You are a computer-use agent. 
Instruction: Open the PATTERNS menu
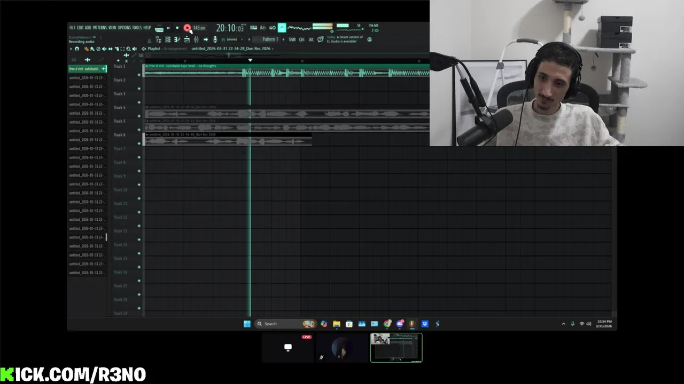click(x=100, y=28)
